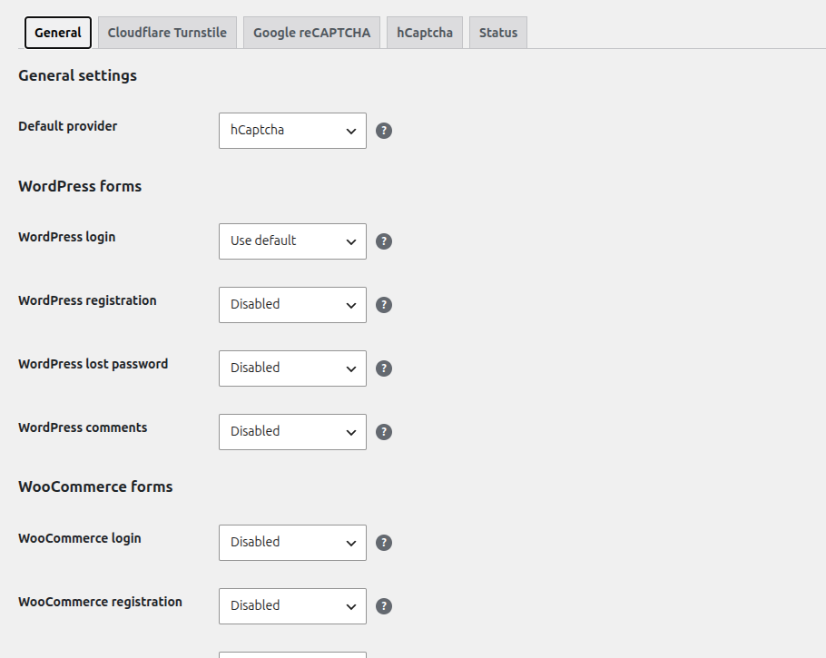Show help for WordPress login setting
The height and width of the screenshot is (658, 826).
384,241
